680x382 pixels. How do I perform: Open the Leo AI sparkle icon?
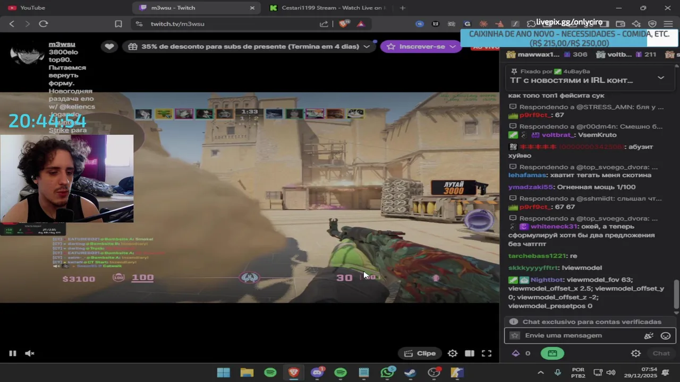[636, 24]
